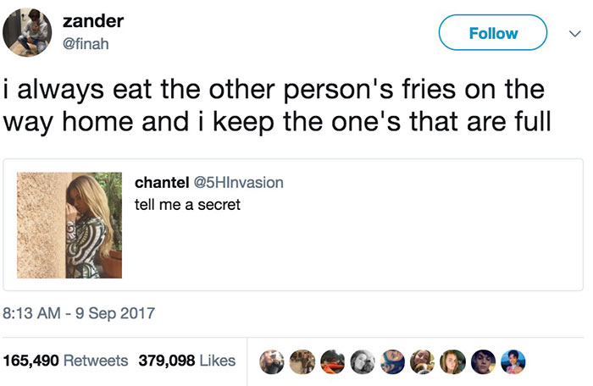
Task: Click the second liker avatar in row
Action: click(x=301, y=362)
